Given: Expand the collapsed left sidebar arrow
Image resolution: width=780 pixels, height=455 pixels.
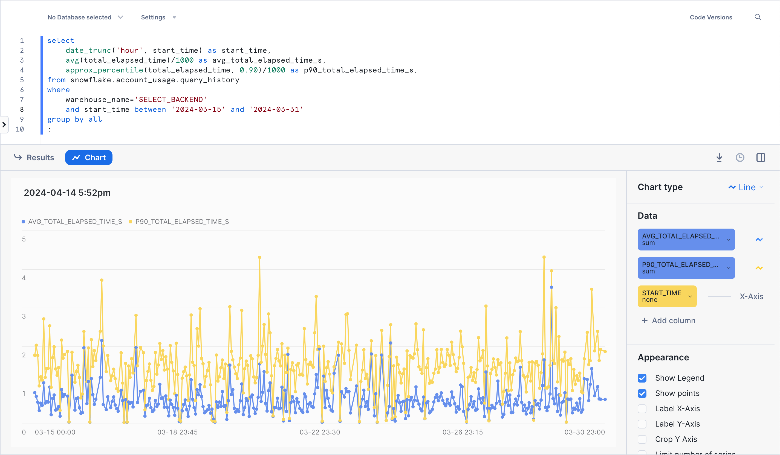Looking at the screenshot, I should 4,125.
